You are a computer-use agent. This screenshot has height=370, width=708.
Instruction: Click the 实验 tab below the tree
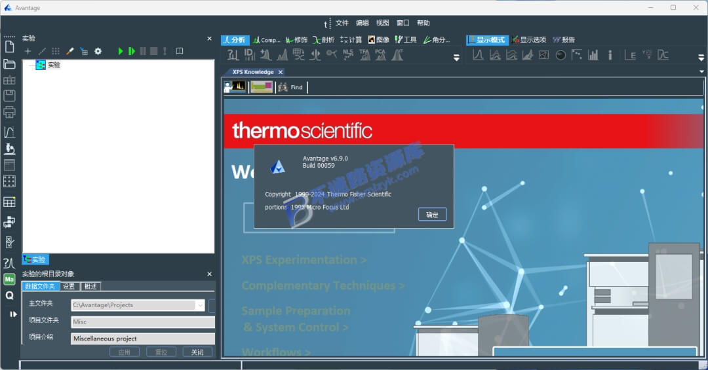pyautogui.click(x=35, y=259)
